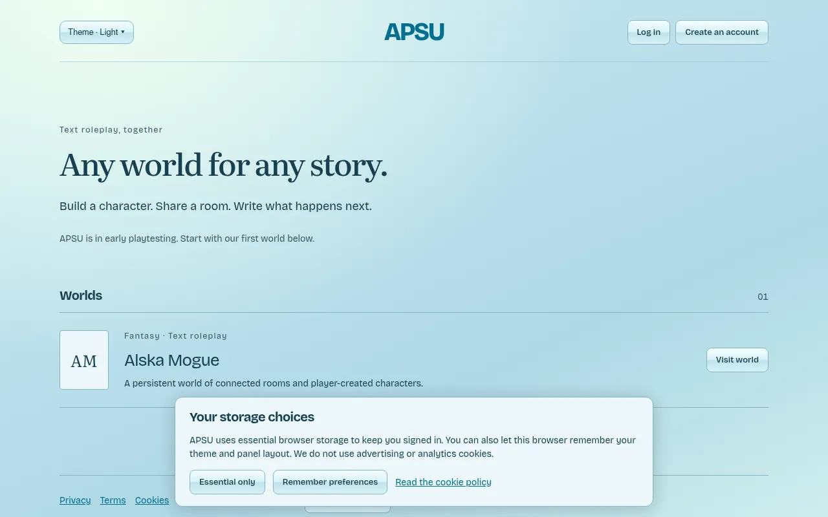The width and height of the screenshot is (828, 517).
Task: Select the Alska Mogue world title
Action: click(x=171, y=360)
